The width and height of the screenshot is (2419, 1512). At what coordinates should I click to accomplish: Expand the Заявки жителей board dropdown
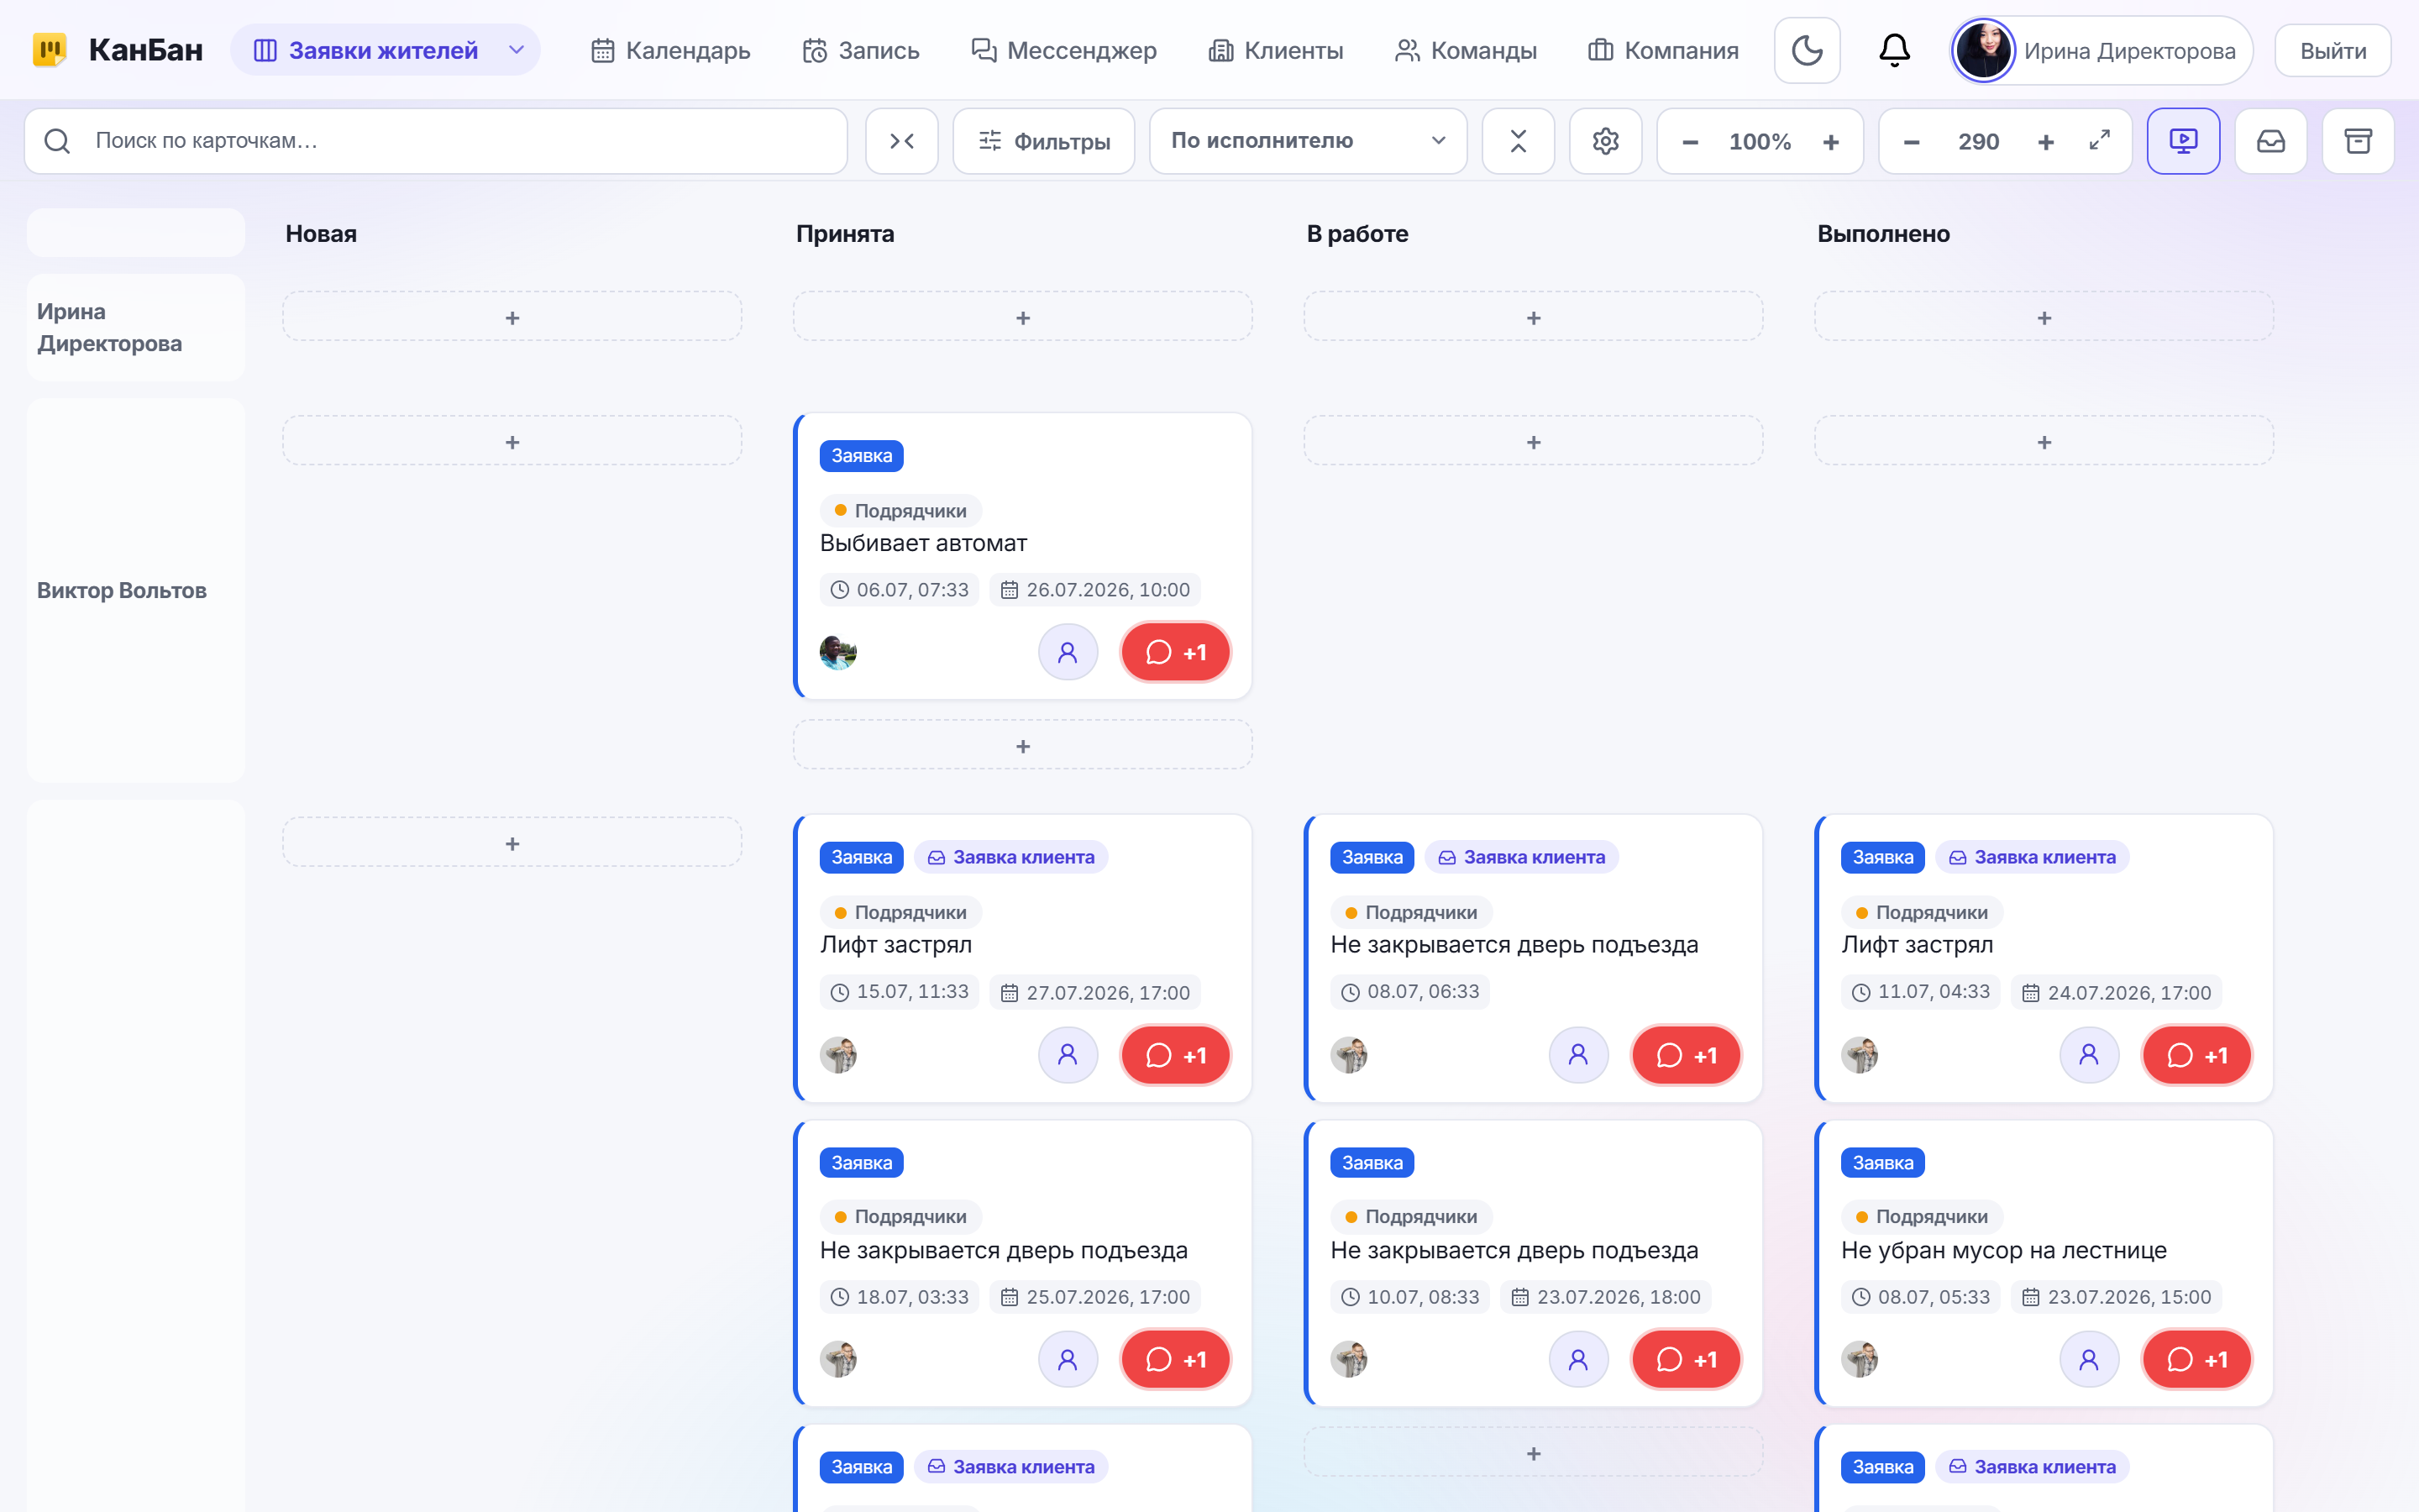516,50
